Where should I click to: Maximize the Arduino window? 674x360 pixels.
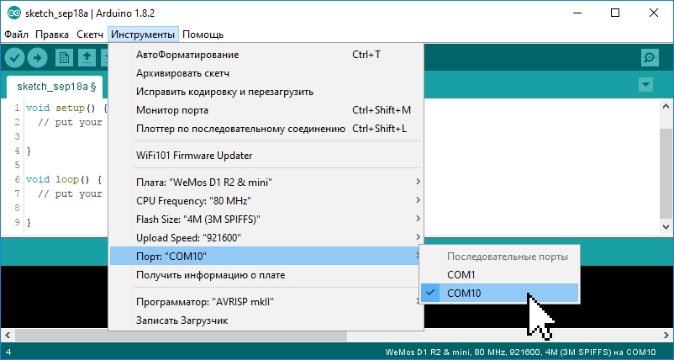click(615, 13)
